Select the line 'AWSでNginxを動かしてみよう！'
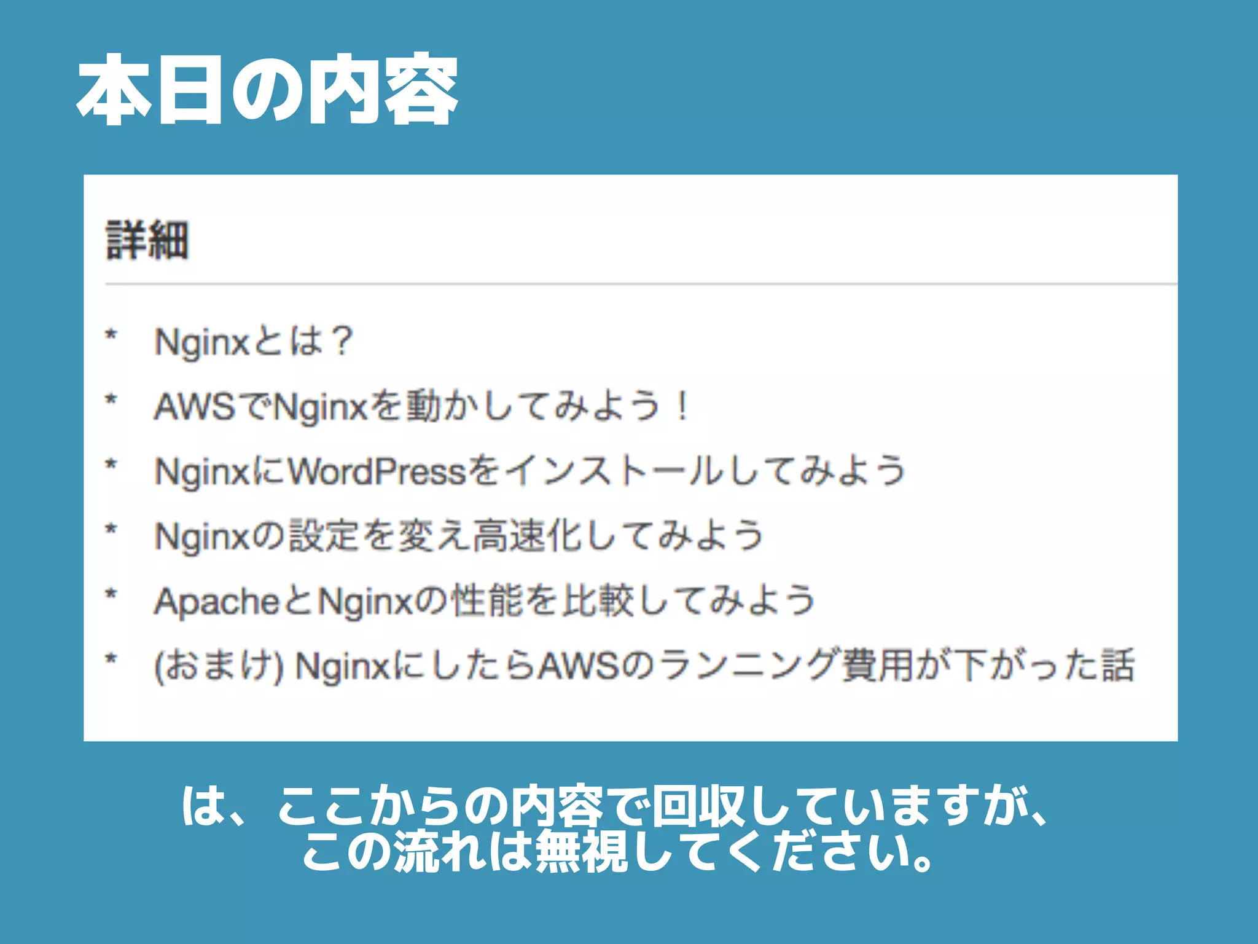Screen dimensions: 1258x944 coord(422,406)
